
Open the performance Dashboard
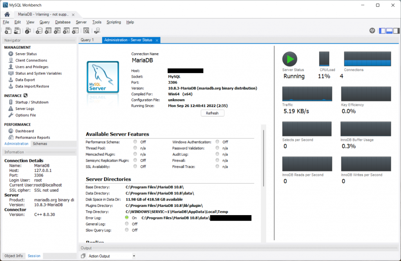[24, 131]
